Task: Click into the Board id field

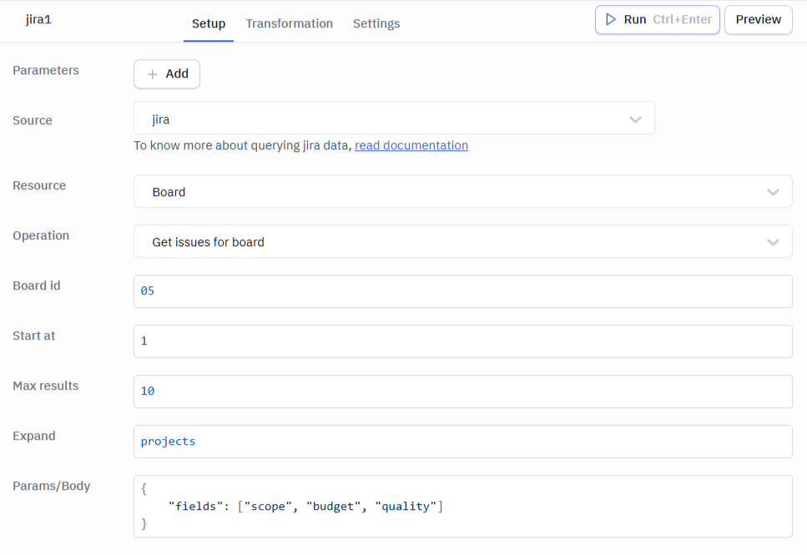Action: pyautogui.click(x=462, y=291)
